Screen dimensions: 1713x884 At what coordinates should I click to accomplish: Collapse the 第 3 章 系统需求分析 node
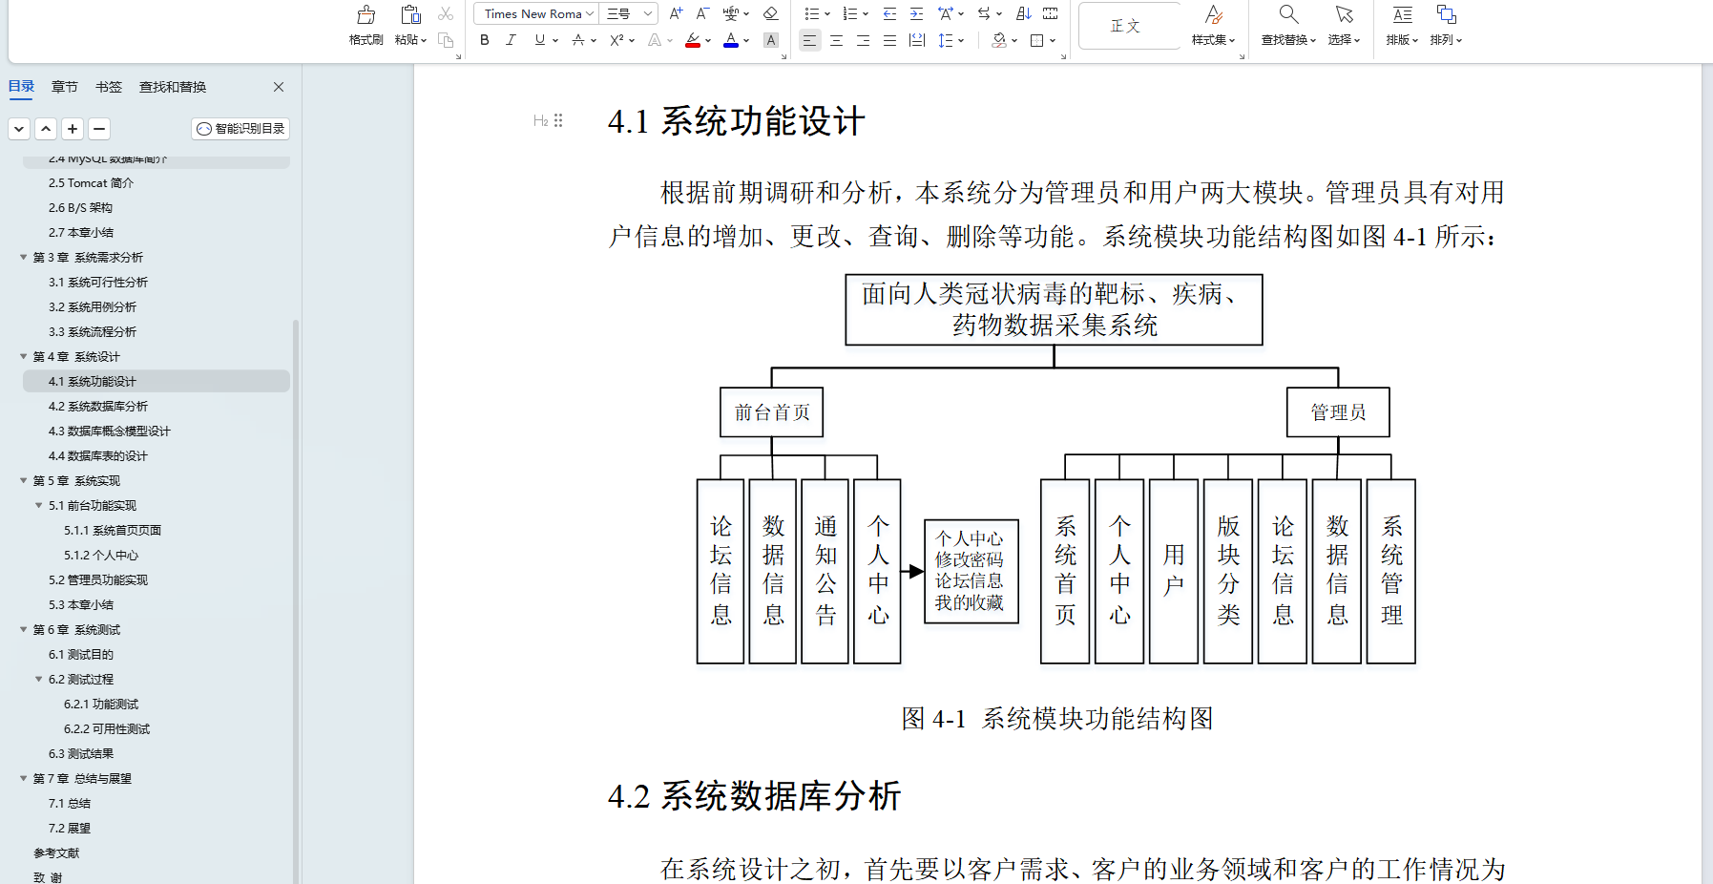click(x=24, y=258)
